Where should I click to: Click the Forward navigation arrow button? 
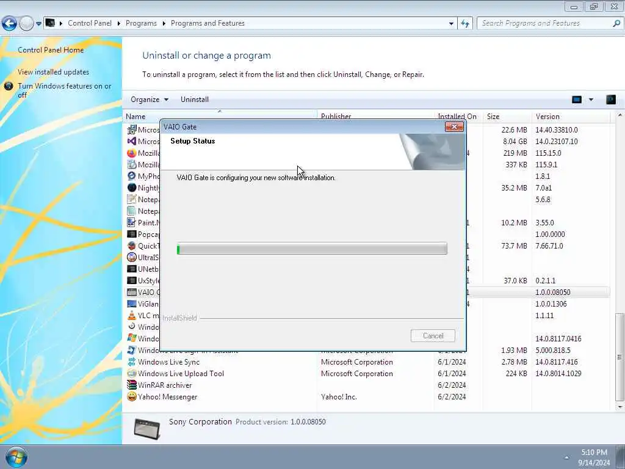[26, 24]
